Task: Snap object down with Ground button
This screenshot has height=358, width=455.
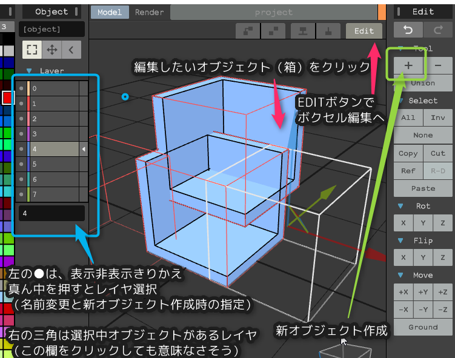Action: [423, 327]
